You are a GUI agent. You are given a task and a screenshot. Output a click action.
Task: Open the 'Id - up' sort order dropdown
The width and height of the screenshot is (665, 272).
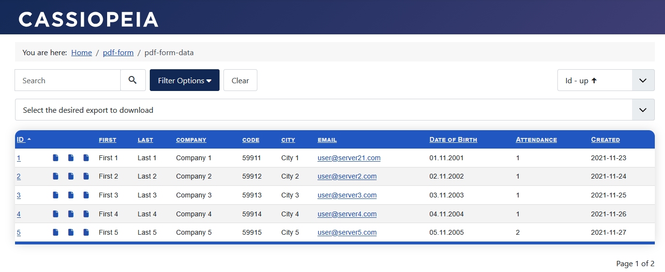606,80
